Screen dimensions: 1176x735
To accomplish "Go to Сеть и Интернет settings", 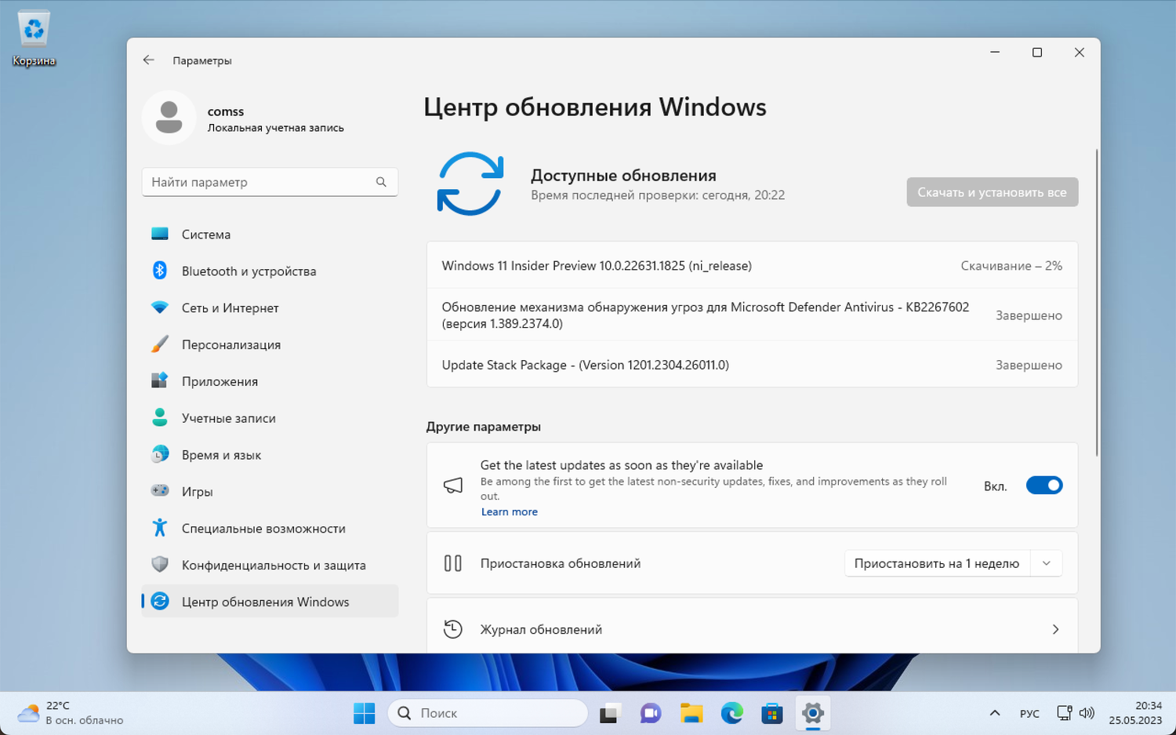I will click(270, 307).
